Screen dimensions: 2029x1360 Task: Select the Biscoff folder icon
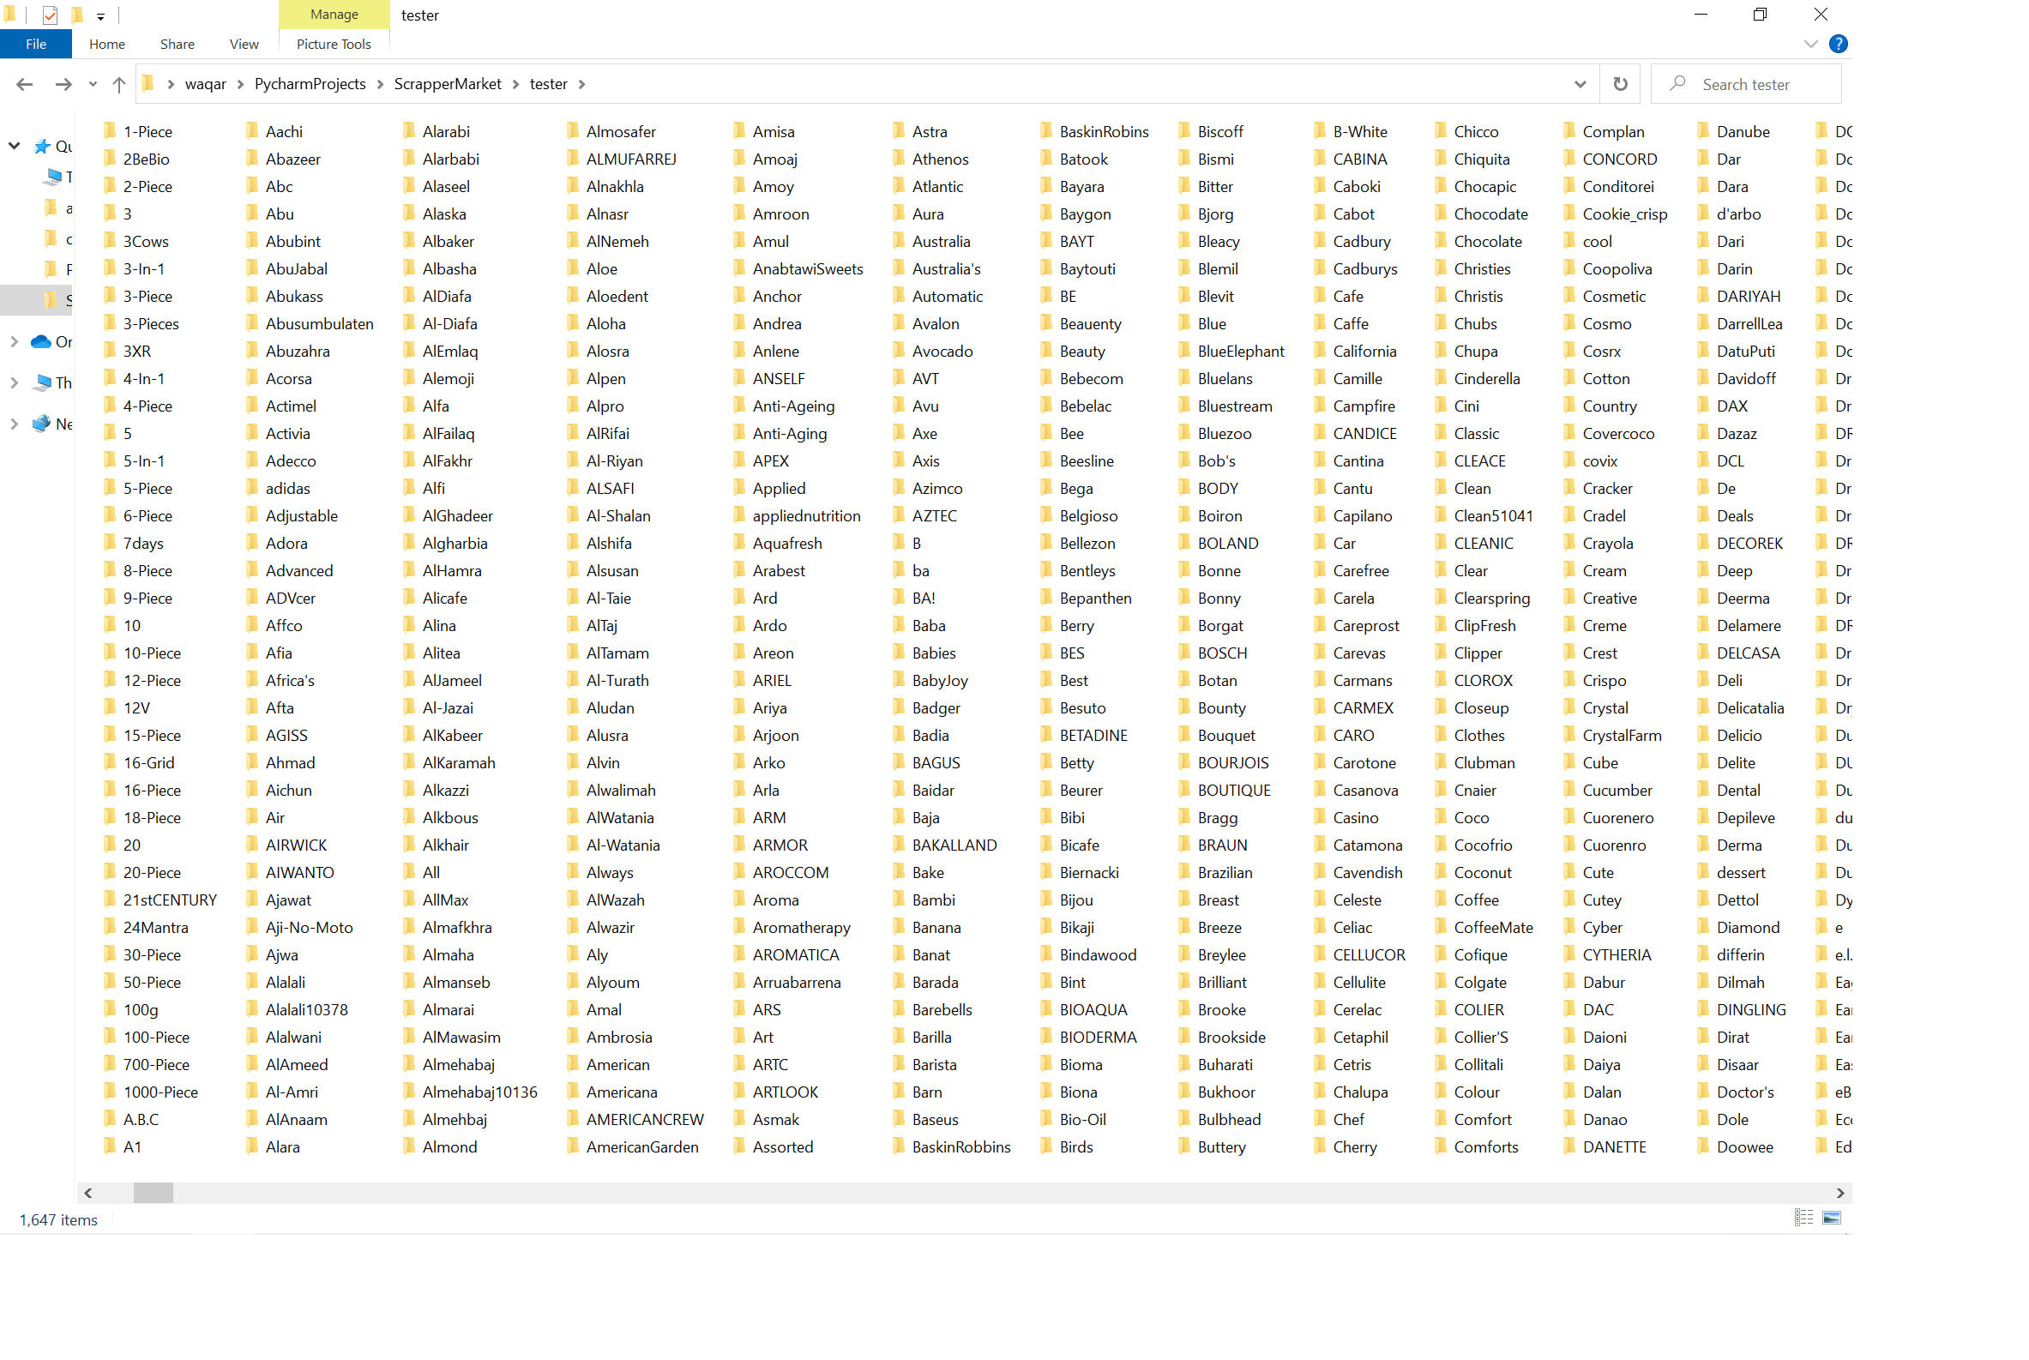tap(1184, 131)
